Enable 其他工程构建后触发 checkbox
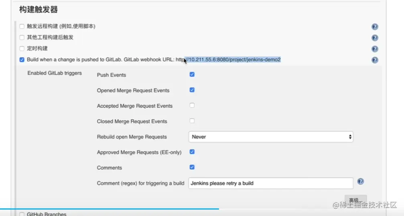The height and width of the screenshot is (216, 404). (x=22, y=38)
